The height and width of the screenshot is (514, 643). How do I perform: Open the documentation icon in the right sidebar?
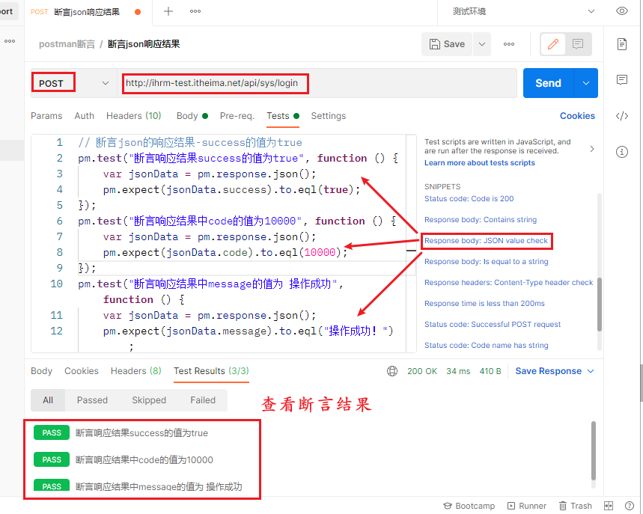click(622, 44)
